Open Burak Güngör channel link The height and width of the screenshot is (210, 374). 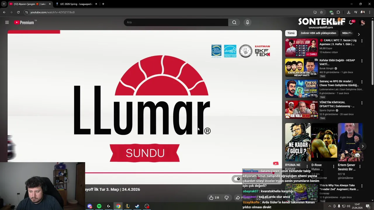(x=327, y=69)
